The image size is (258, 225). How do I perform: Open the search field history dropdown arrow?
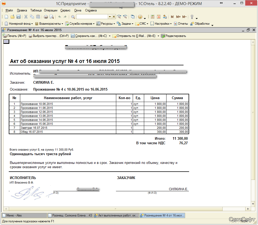[110, 17]
